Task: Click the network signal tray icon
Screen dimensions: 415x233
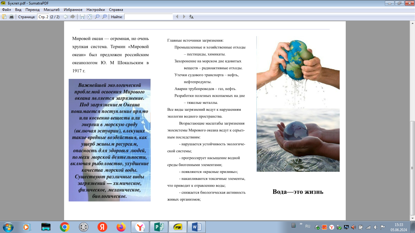Action: [368, 227]
